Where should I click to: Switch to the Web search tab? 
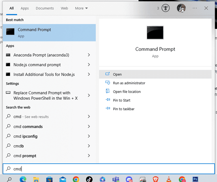[x=64, y=8]
